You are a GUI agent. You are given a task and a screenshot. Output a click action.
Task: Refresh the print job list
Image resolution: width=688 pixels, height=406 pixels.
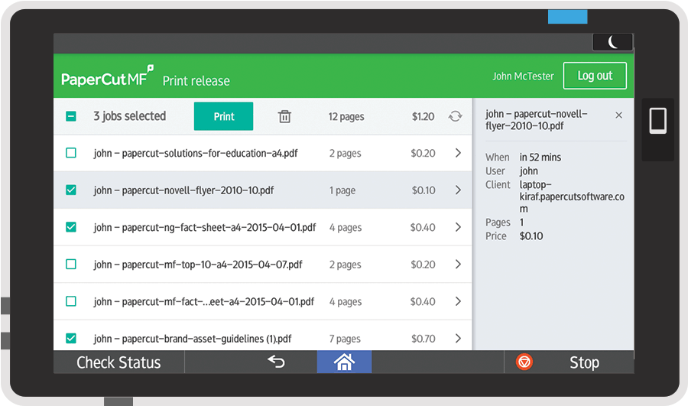click(x=455, y=116)
